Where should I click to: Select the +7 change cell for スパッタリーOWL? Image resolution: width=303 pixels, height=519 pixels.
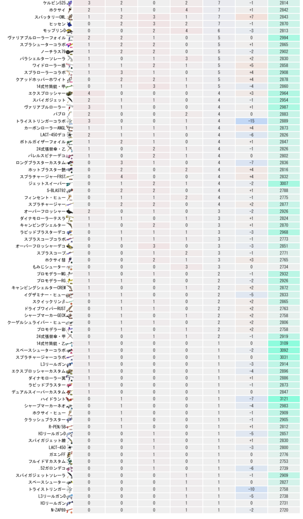point(251,17)
